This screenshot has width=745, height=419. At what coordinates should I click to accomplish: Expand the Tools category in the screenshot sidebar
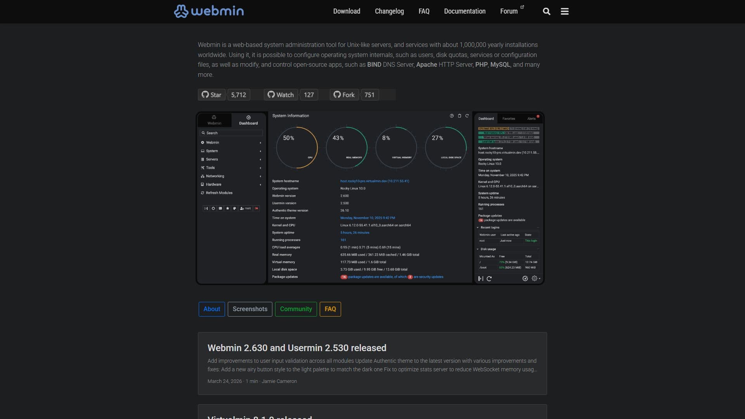(x=231, y=168)
